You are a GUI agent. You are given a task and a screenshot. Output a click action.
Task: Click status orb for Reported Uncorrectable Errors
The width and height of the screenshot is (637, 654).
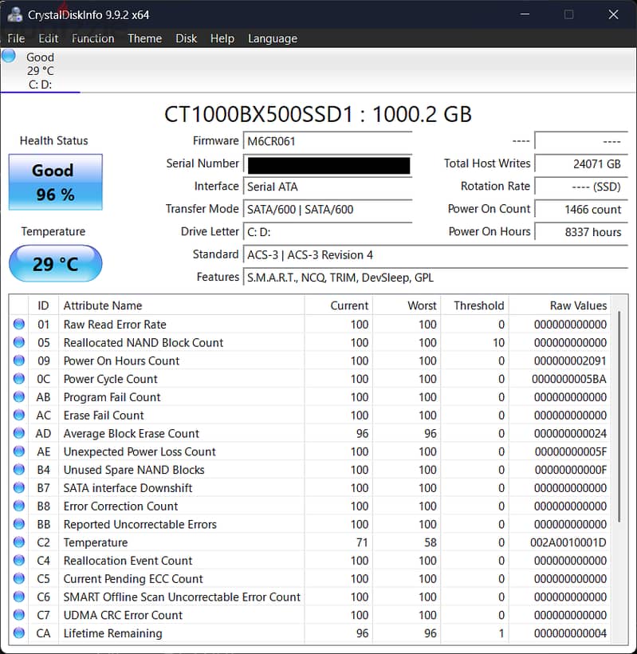click(x=19, y=524)
